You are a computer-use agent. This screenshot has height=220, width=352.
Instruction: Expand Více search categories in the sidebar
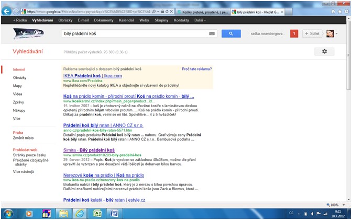(17, 119)
